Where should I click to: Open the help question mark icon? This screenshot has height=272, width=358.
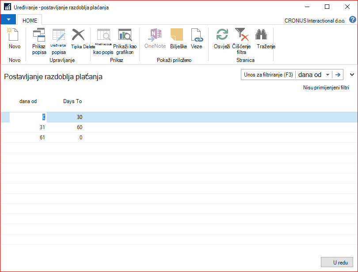(x=353, y=20)
